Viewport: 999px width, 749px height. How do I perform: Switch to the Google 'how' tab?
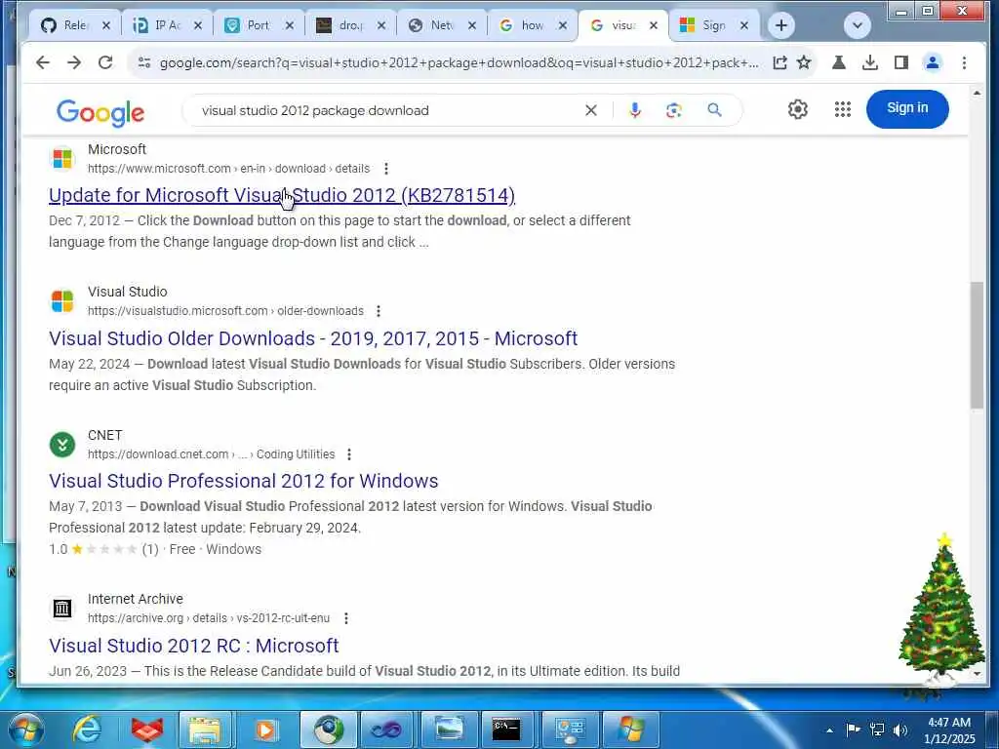coord(532,25)
